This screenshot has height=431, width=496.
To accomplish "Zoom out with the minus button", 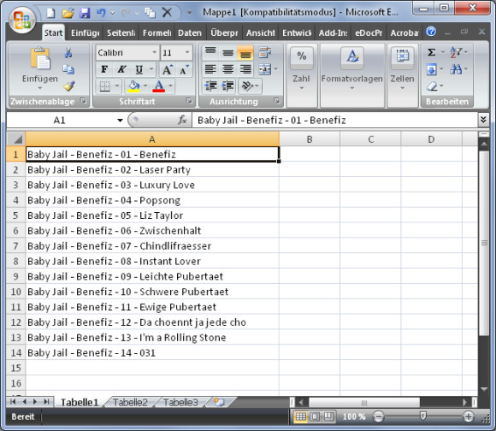I will pos(378,416).
